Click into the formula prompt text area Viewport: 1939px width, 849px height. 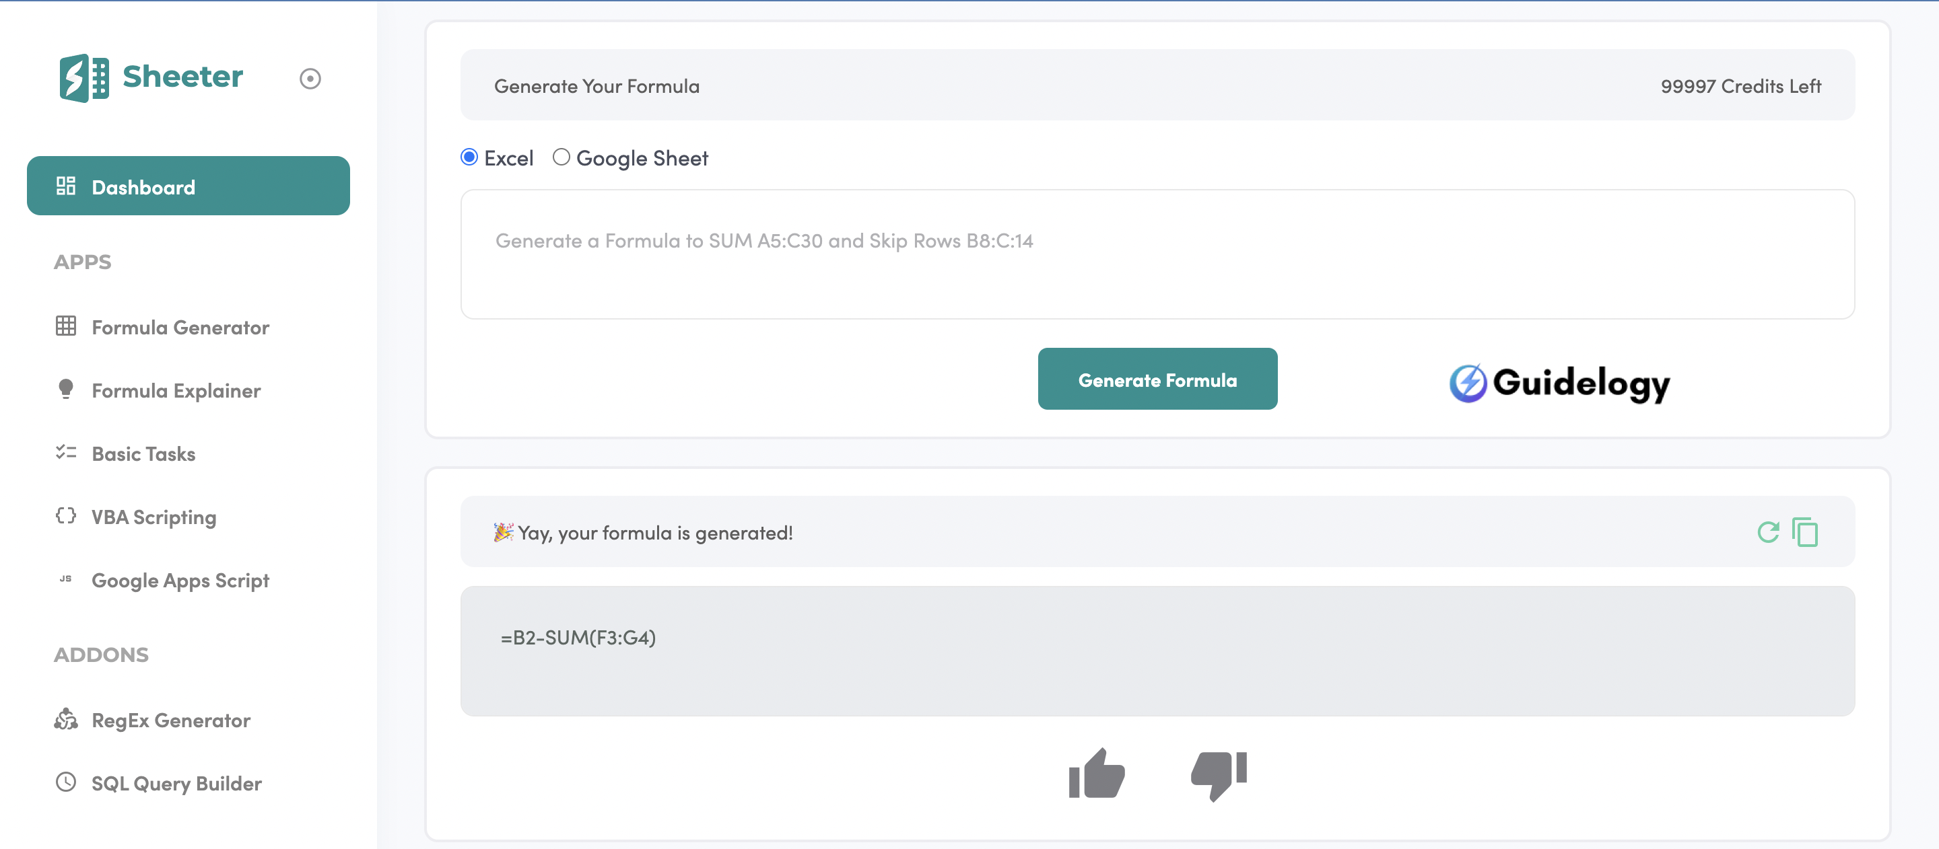pos(1157,254)
